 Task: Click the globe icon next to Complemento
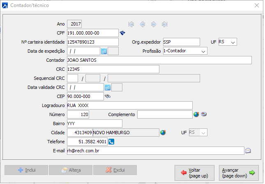pos(196,114)
